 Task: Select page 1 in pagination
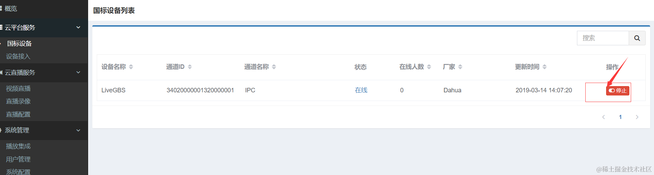point(620,117)
